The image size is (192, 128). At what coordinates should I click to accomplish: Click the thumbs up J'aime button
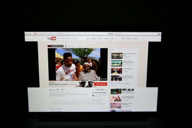52,90
